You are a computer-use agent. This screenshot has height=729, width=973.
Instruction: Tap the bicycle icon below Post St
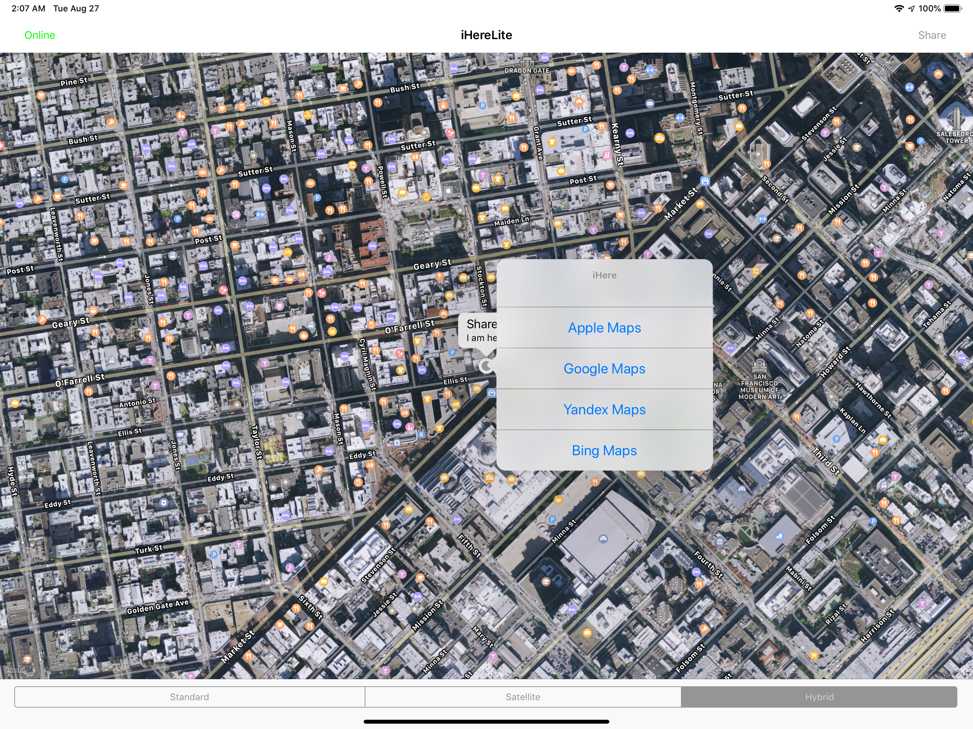(287, 252)
